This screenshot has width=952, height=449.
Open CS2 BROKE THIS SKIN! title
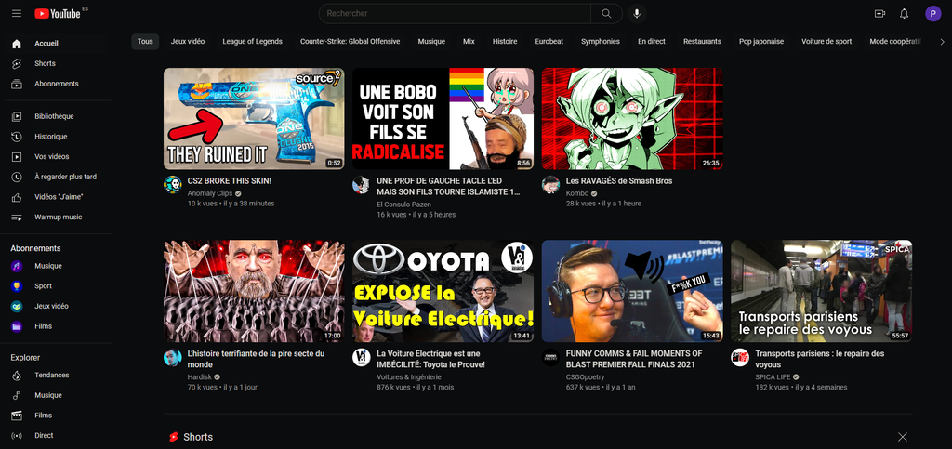pos(230,181)
